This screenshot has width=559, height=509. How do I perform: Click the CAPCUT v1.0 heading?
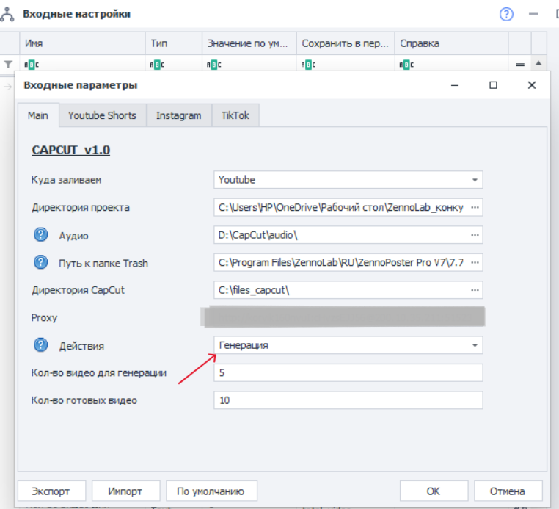pos(71,150)
